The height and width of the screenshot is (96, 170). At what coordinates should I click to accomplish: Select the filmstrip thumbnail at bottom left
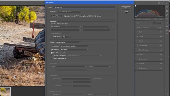(5, 91)
